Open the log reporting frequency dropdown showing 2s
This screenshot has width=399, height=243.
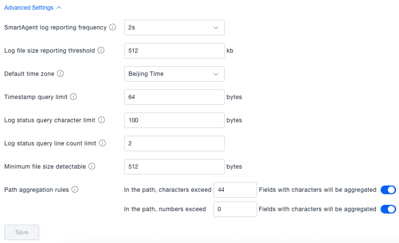click(174, 28)
